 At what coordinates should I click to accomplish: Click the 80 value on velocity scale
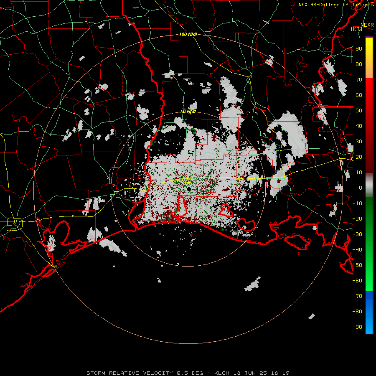pos(359,64)
